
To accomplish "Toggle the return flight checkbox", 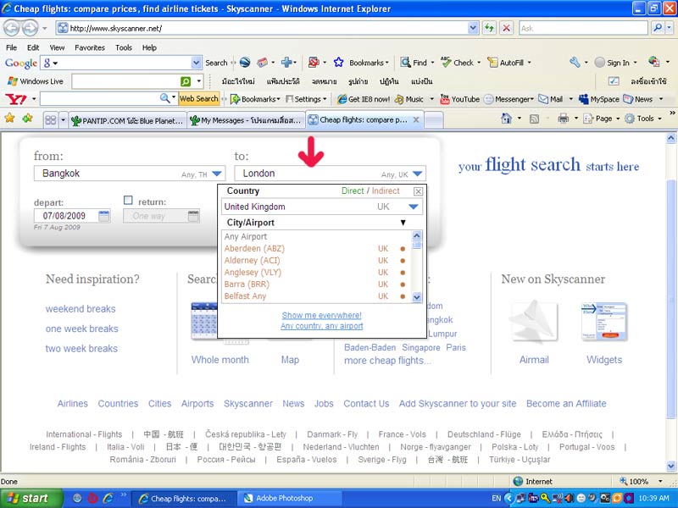I will (x=128, y=200).
